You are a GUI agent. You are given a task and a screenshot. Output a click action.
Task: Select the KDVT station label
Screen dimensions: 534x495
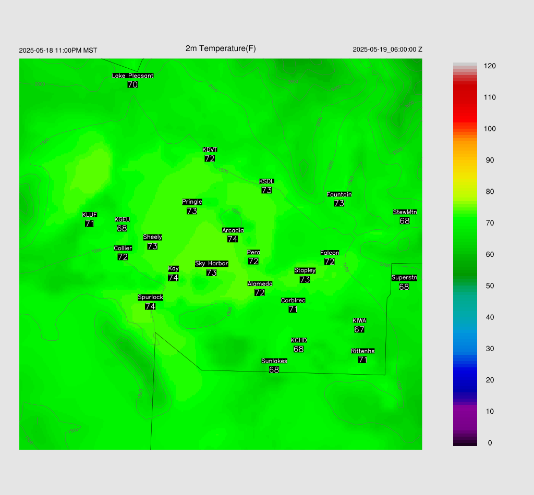(x=210, y=150)
